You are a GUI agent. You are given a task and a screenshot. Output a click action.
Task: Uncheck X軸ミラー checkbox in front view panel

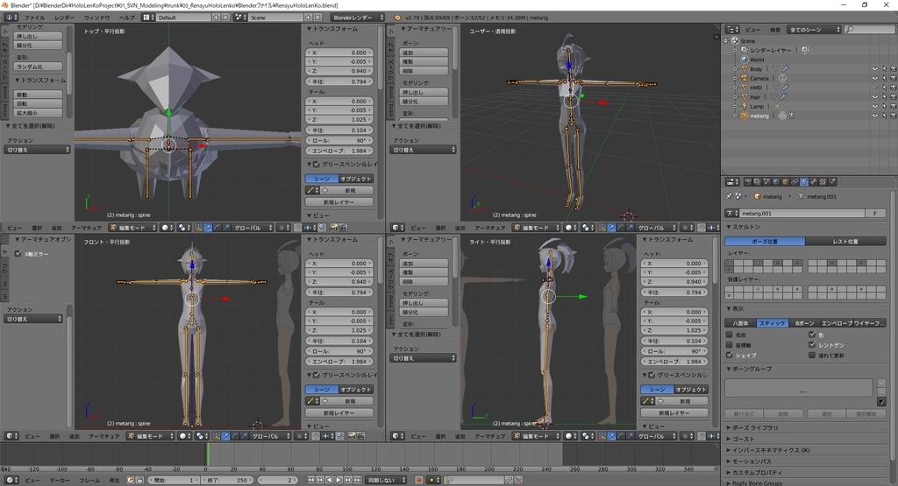18,253
